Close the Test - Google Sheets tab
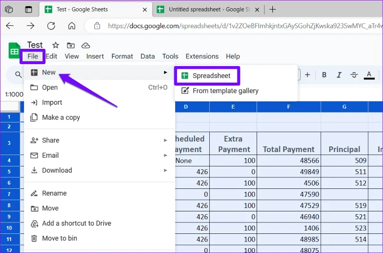The width and height of the screenshot is (383, 253). [x=145, y=10]
